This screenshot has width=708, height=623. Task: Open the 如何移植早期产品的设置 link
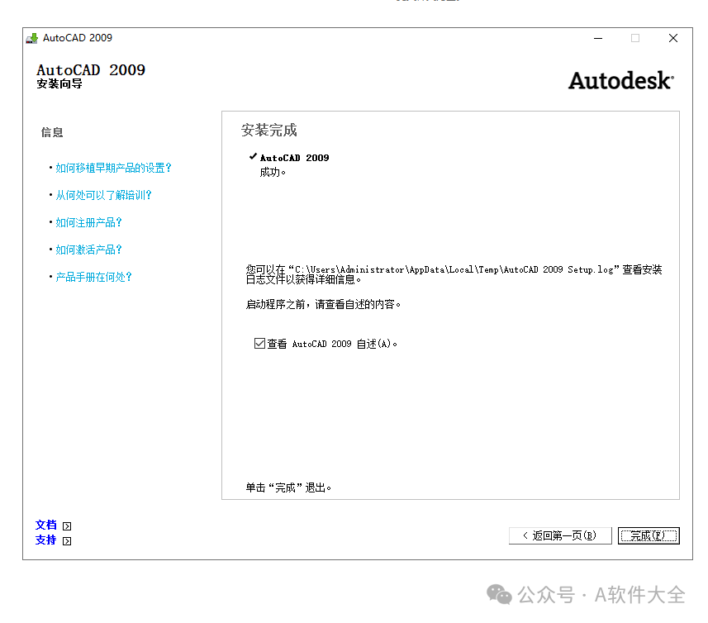[x=113, y=168]
